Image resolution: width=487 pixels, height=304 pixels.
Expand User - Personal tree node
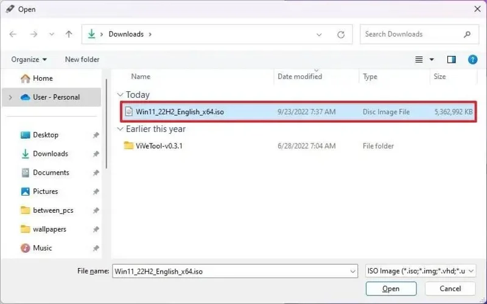10,97
